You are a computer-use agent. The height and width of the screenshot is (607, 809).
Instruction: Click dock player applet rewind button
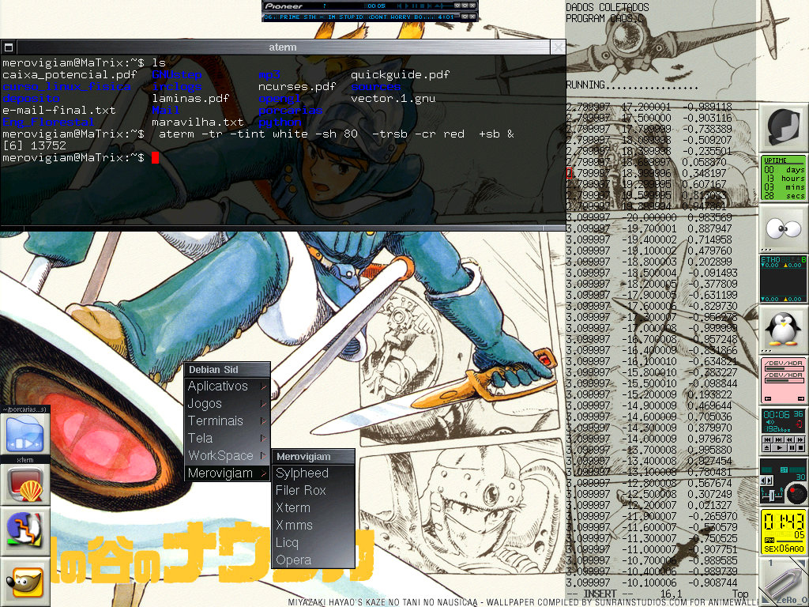click(x=789, y=439)
